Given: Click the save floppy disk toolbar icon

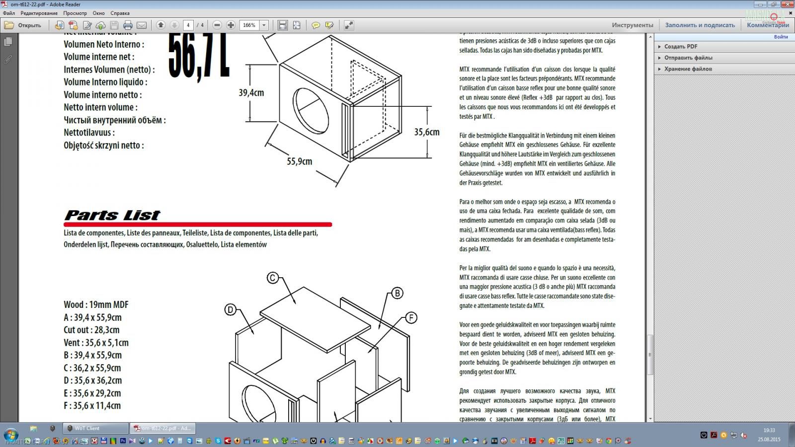Looking at the screenshot, I should pos(114,25).
